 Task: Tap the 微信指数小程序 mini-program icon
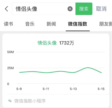pos(10,101)
